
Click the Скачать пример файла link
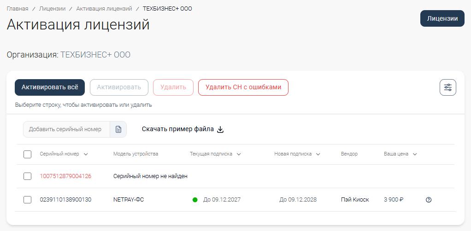pos(178,129)
